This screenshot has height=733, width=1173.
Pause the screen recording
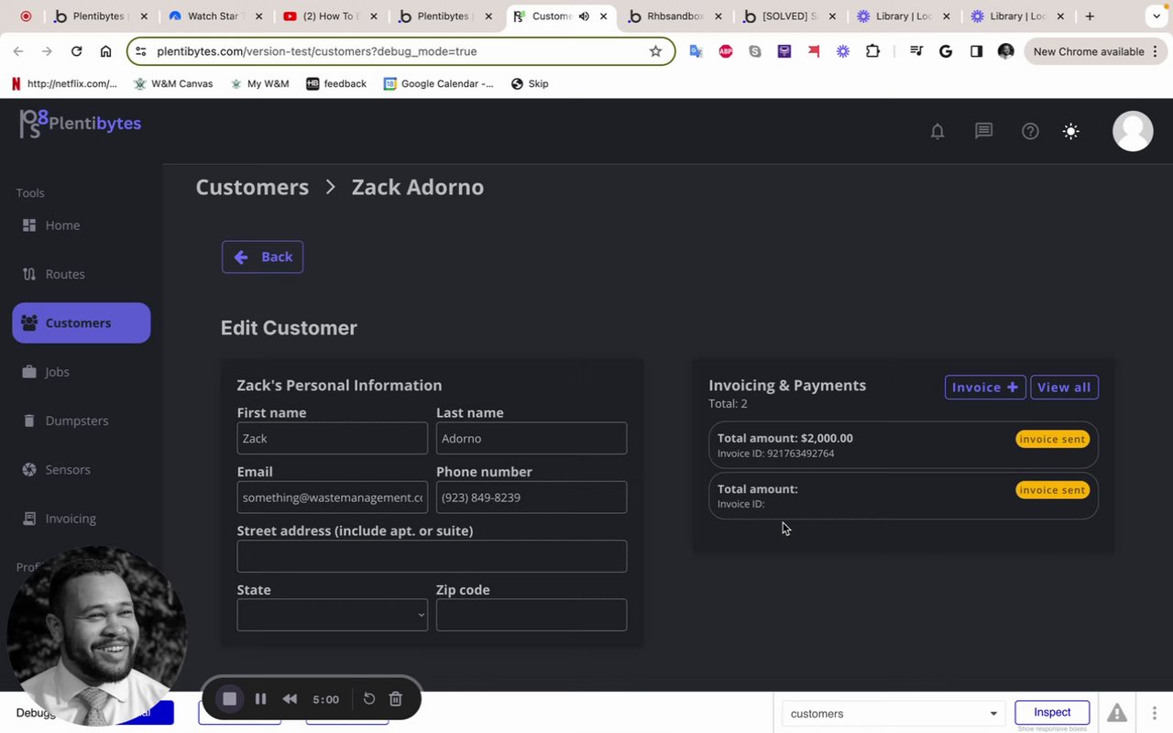point(260,699)
